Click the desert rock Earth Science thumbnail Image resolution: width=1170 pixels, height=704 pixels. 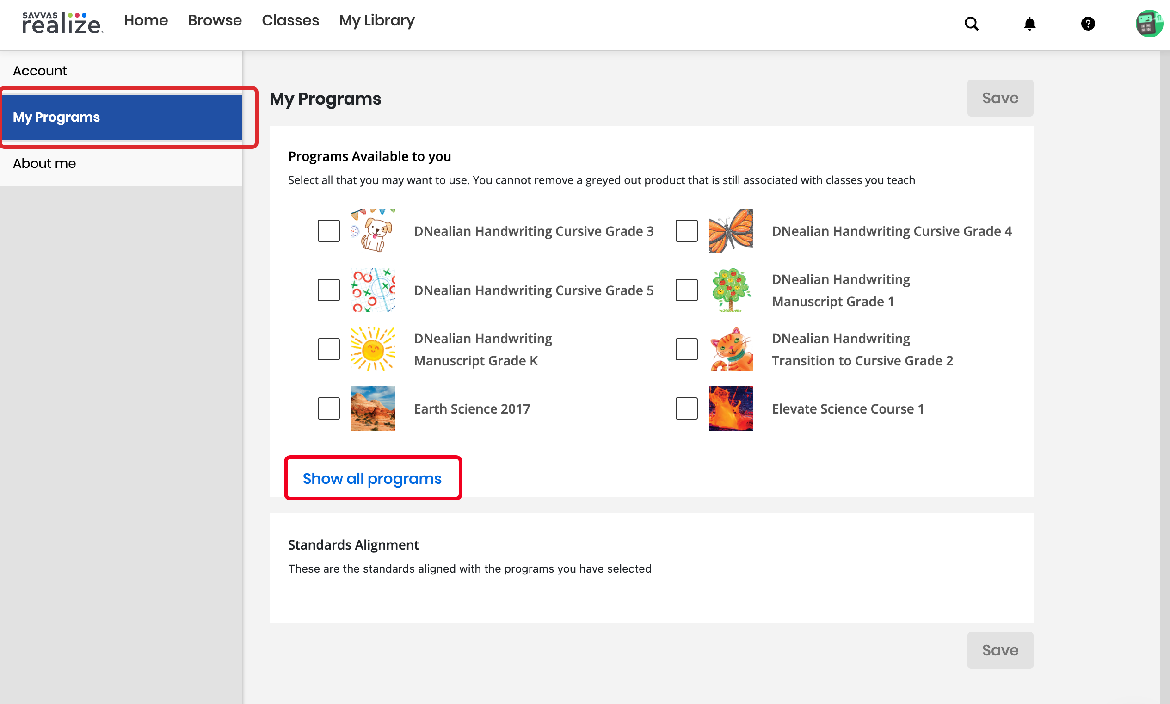point(373,408)
